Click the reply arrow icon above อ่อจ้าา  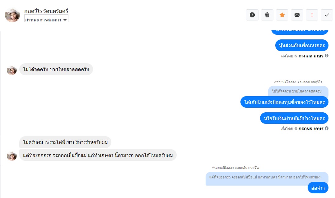213,168
